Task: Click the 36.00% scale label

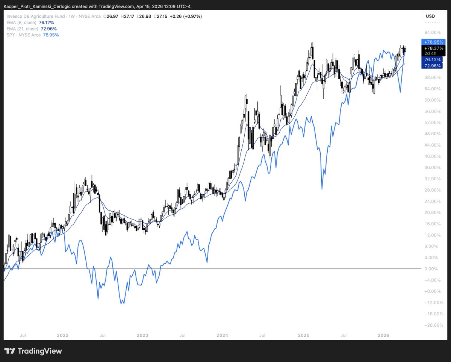Action: pos(432,168)
